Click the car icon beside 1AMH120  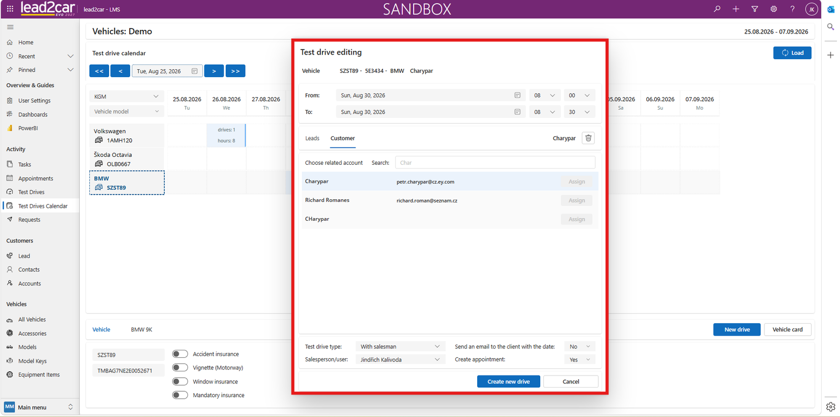99,140
